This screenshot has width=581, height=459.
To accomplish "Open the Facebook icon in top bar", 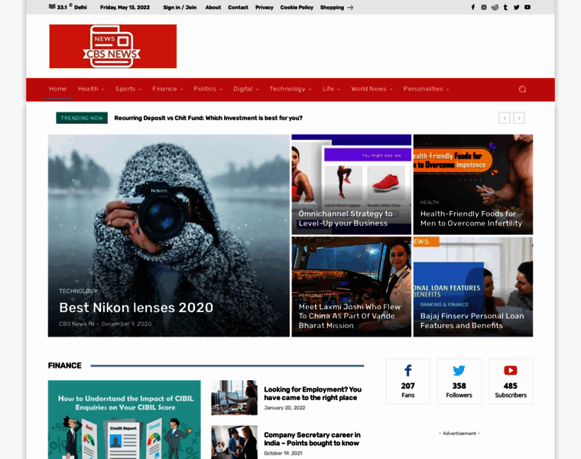I will click(472, 7).
